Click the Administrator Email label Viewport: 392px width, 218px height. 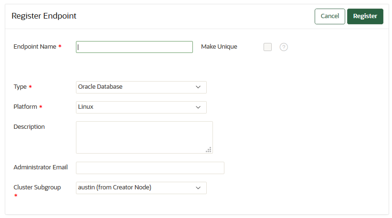[x=41, y=167]
